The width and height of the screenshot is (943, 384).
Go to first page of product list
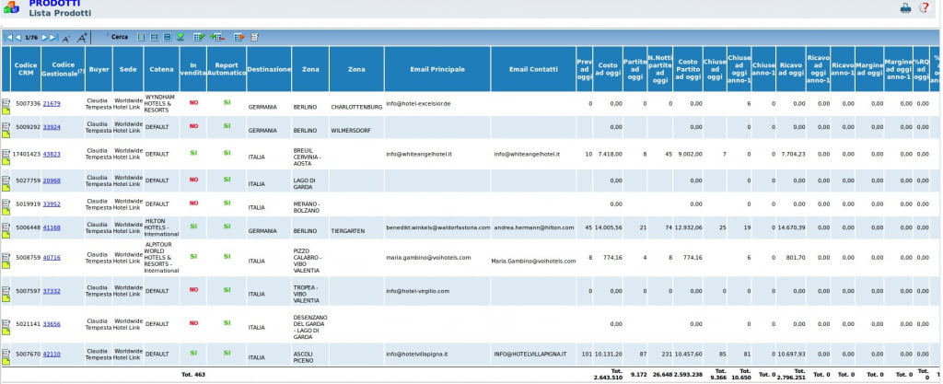click(x=9, y=37)
